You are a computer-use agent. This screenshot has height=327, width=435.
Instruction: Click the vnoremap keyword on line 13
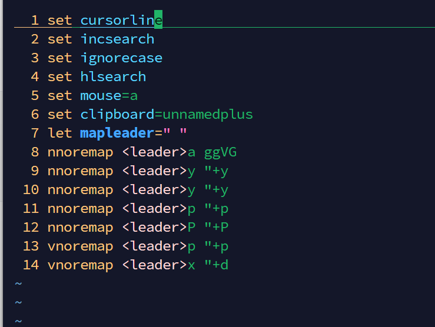80,246
